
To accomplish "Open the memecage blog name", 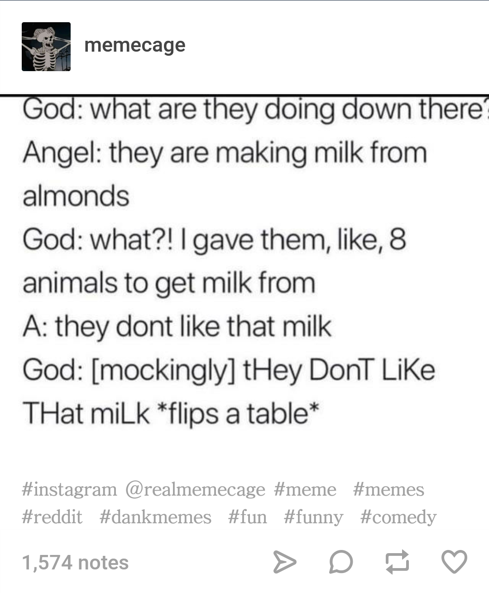I will [134, 45].
